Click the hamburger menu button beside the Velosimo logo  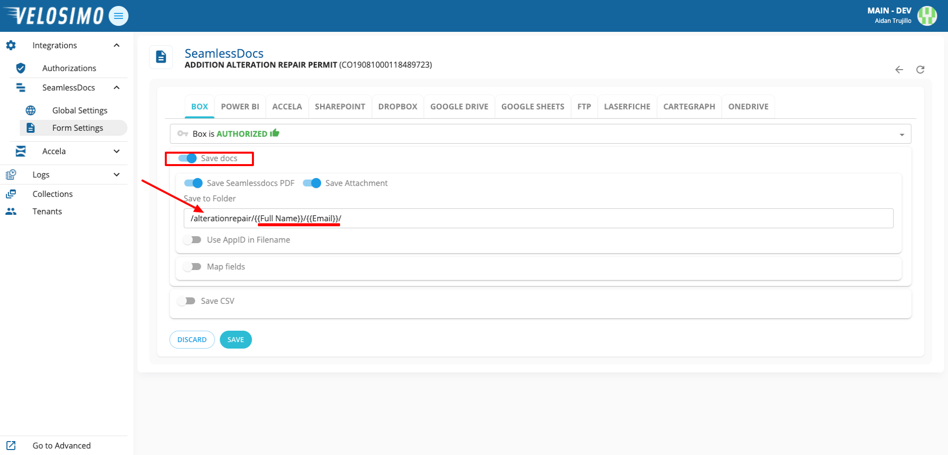[x=118, y=16]
